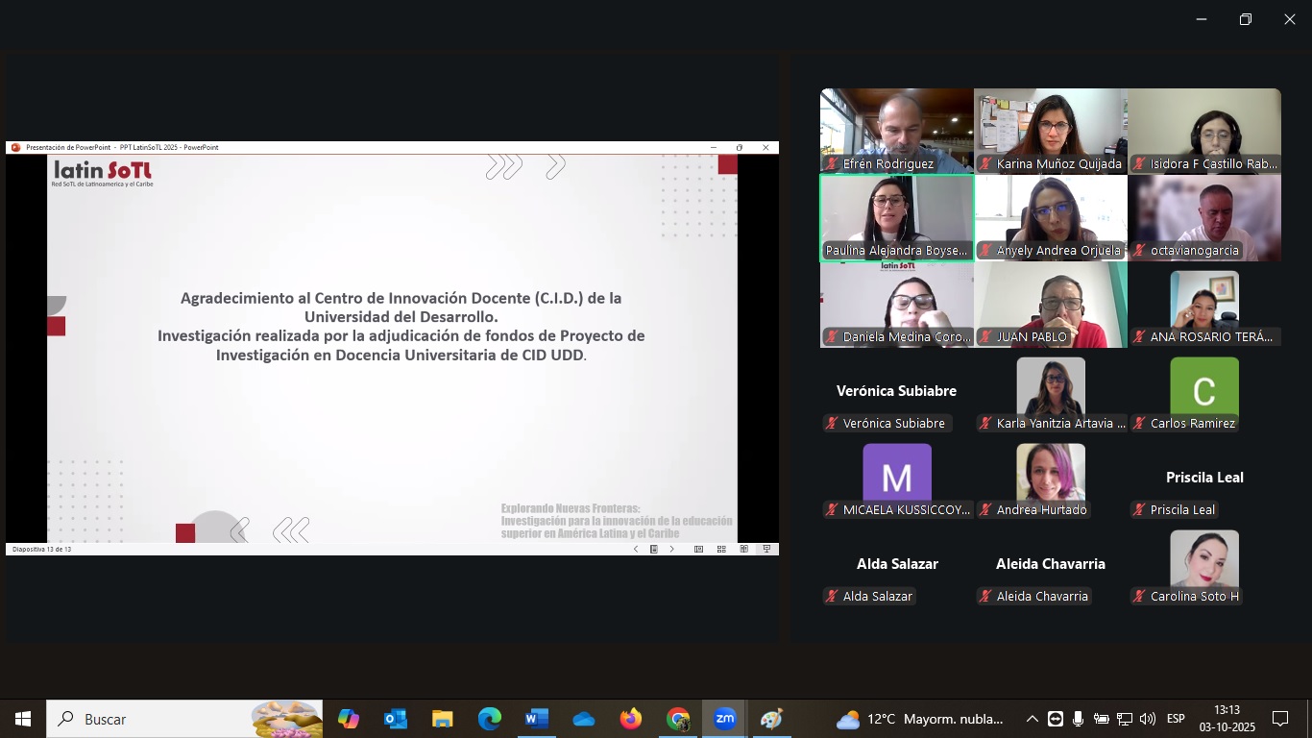Open Zoom app in the taskbar
The image size is (1312, 738).
click(x=724, y=719)
